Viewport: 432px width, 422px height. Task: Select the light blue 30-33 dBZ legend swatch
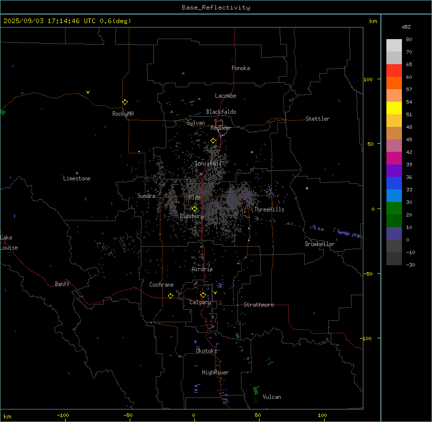(394, 196)
